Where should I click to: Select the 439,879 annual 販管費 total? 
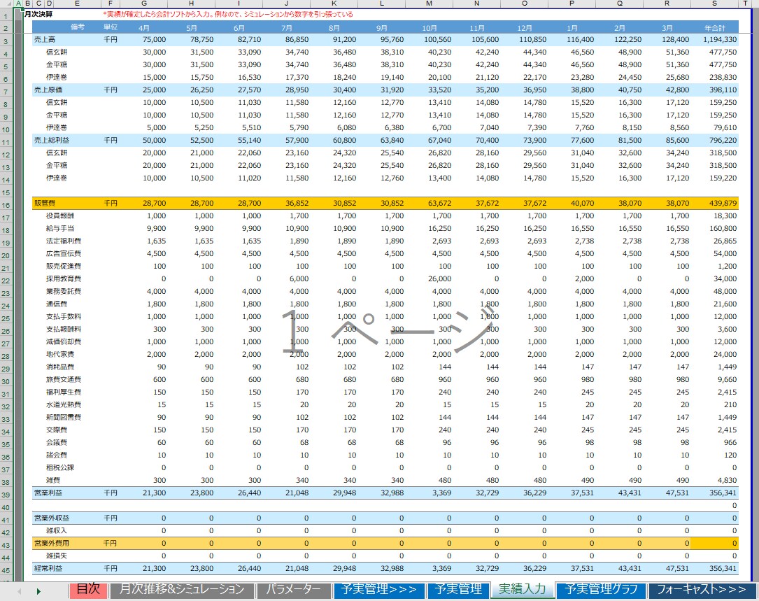tap(714, 204)
